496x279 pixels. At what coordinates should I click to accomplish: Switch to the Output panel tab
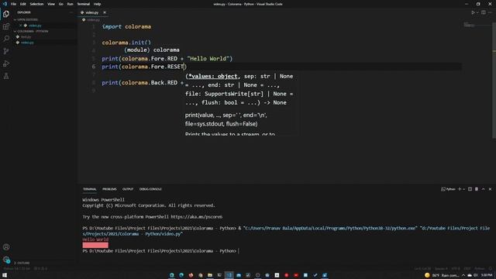128,189
